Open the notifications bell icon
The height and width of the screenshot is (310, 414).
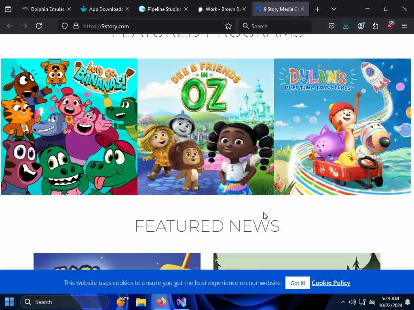coord(408,302)
